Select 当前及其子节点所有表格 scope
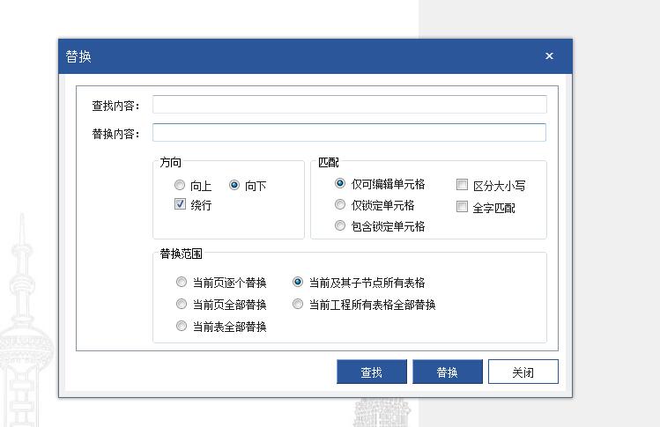Viewport: 660px width, 427px height. pyautogui.click(x=298, y=283)
